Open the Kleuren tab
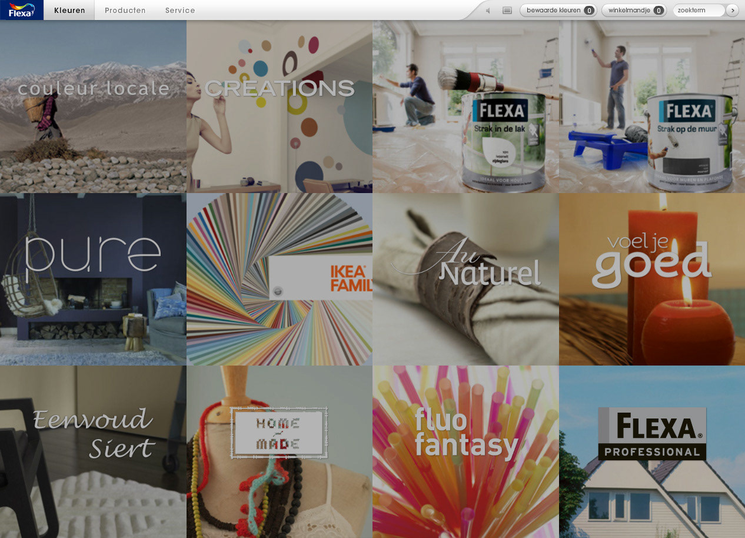Image resolution: width=745 pixels, height=538 pixels. click(69, 10)
